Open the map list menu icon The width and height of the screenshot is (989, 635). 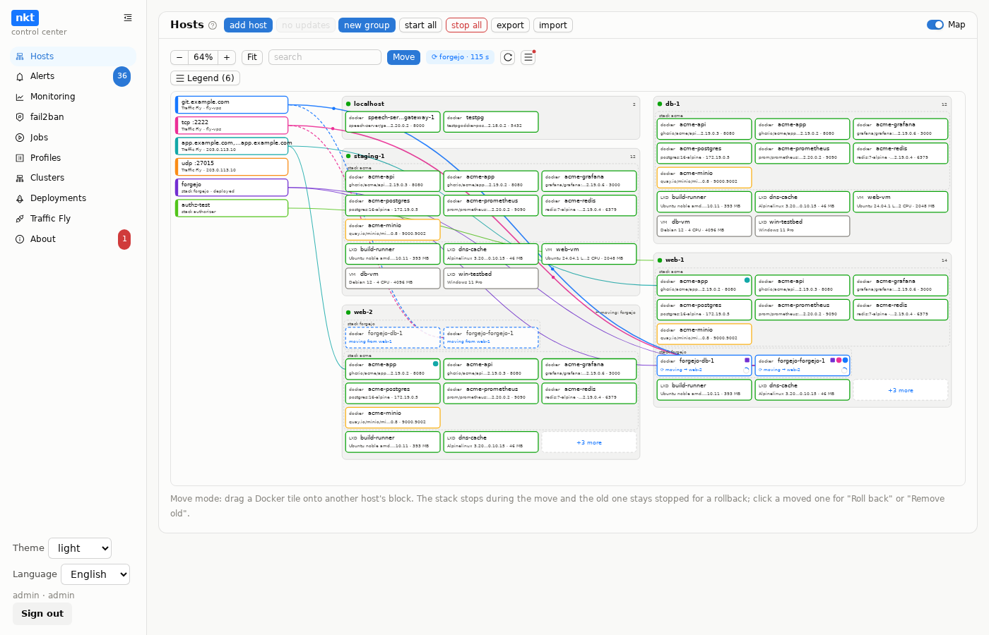(x=528, y=57)
